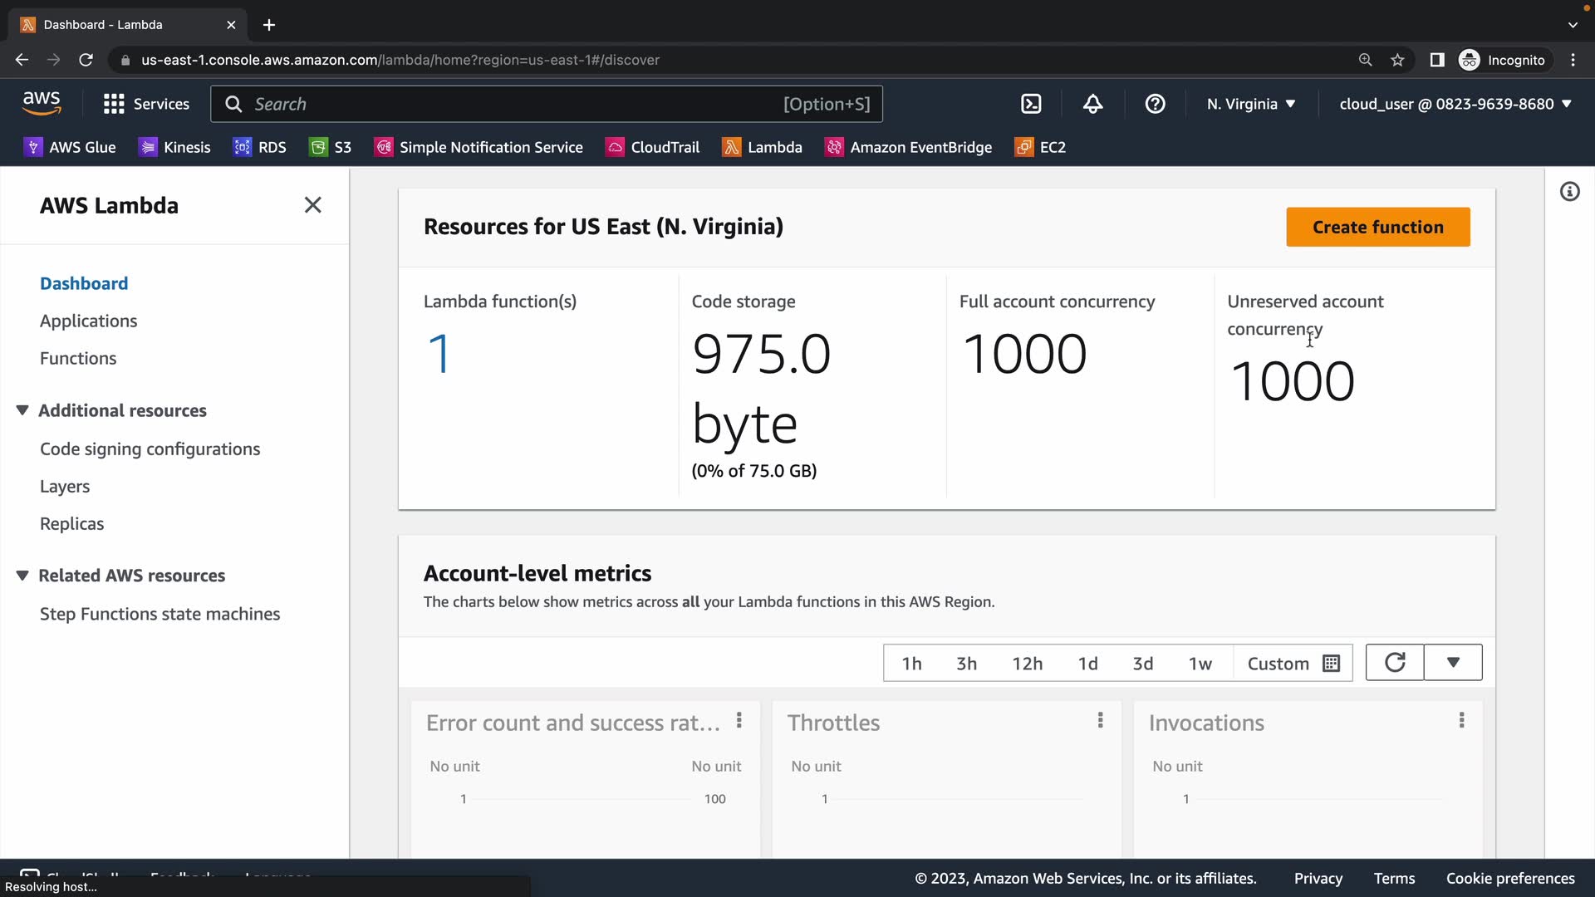Open Invocations chart options menu
The height and width of the screenshot is (897, 1595).
[x=1461, y=720]
